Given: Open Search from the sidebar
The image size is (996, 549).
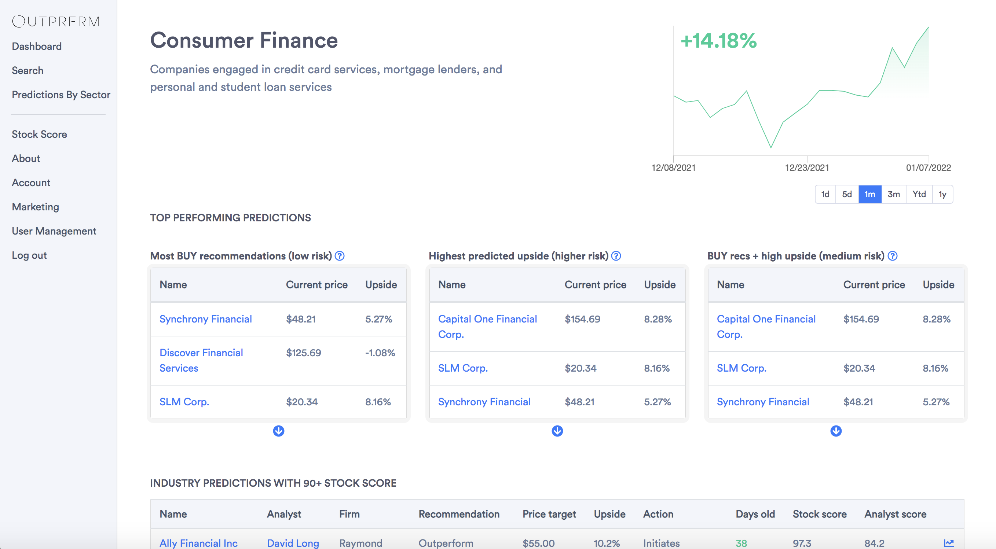Looking at the screenshot, I should 28,71.
